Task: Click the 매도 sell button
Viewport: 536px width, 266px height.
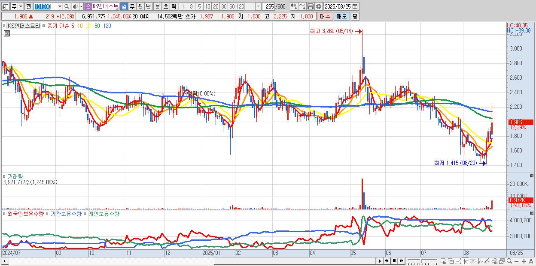Action: (342, 16)
